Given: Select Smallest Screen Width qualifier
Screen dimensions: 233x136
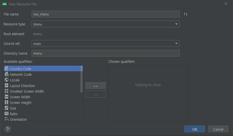Looking at the screenshot, I should [x=42, y=91].
